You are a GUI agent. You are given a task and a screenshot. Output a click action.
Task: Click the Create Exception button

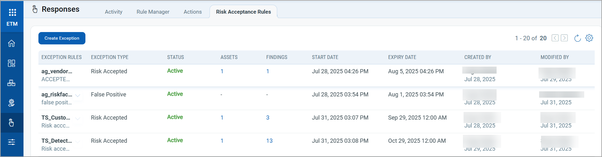coord(62,38)
